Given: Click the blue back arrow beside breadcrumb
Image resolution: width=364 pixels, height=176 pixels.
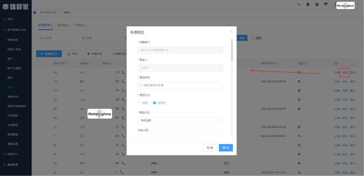Looking at the screenshot, I should [35, 12].
